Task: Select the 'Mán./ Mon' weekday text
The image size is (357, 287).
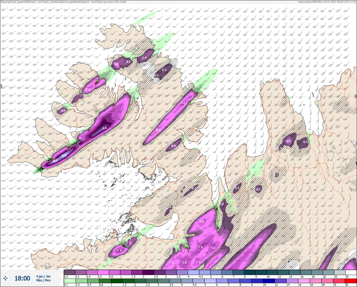Action: [x=43, y=280]
